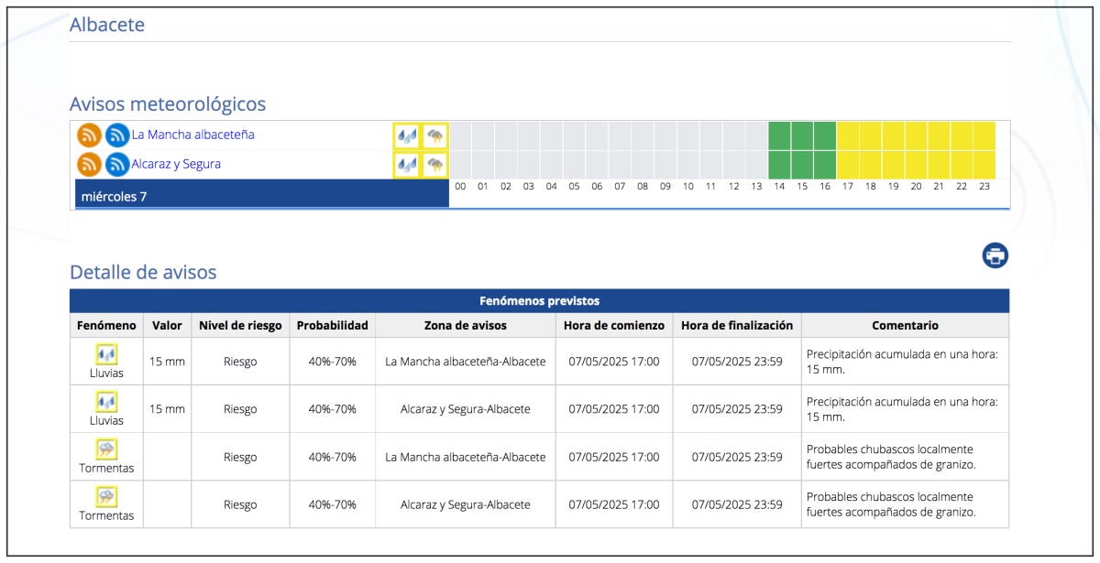The height and width of the screenshot is (563, 1100).
Task: Click 'La Mancha albaceteña-Albacete' zone in Tormentas row
Action: tap(466, 457)
